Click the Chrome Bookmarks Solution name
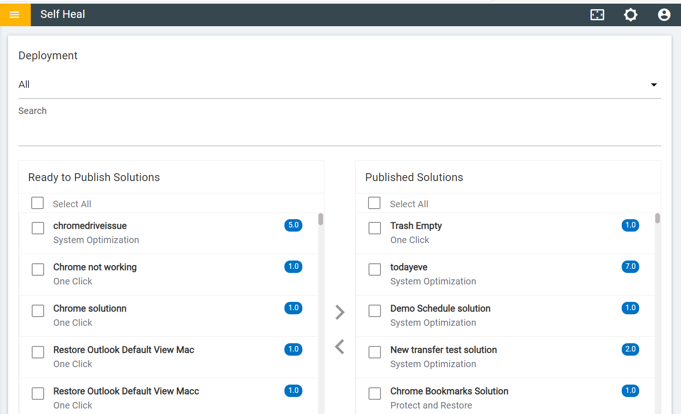Viewport: 681px width, 414px height. pos(449,391)
